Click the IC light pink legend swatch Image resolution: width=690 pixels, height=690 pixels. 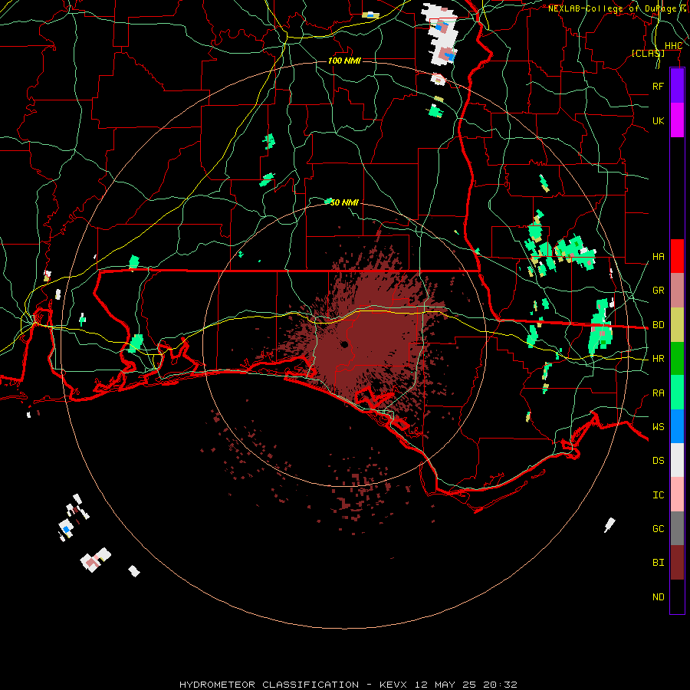[x=677, y=495]
